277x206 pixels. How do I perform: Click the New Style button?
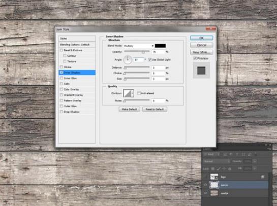click(x=202, y=52)
